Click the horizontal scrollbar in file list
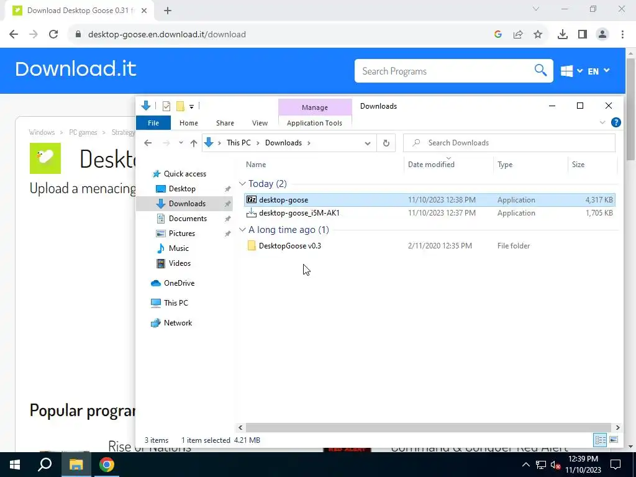The height and width of the screenshot is (477, 636). [x=429, y=427]
